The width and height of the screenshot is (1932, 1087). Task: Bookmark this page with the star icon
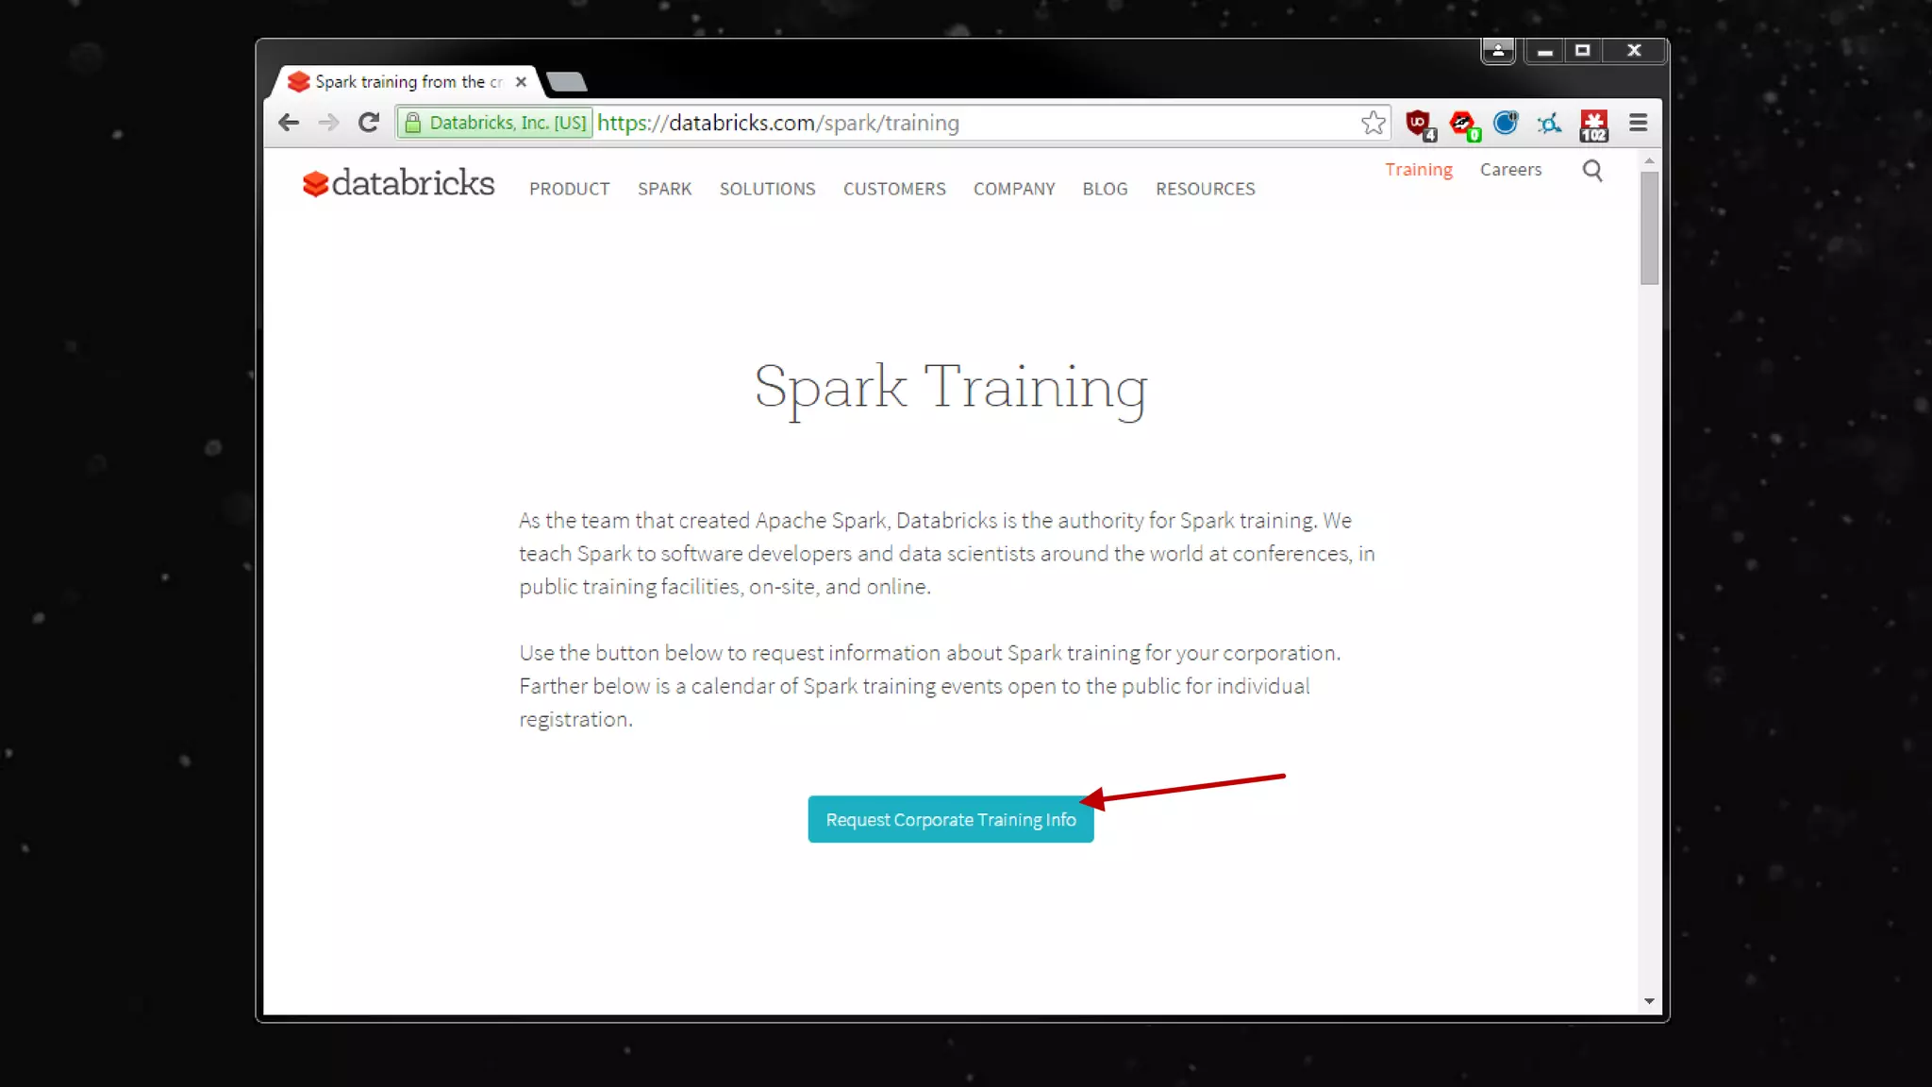coord(1373,123)
